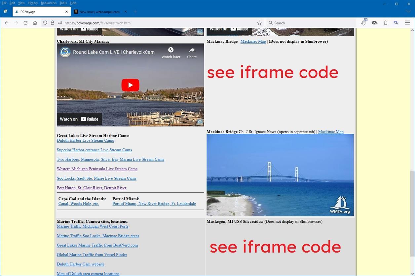The height and width of the screenshot is (276, 415).
Task: Click the Home button in the toolbar
Action: tap(35, 23)
